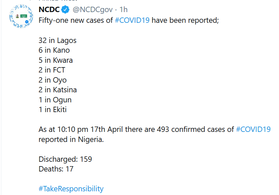Click the '6 in Kano' line
This screenshot has width=279, height=195.
point(54,50)
